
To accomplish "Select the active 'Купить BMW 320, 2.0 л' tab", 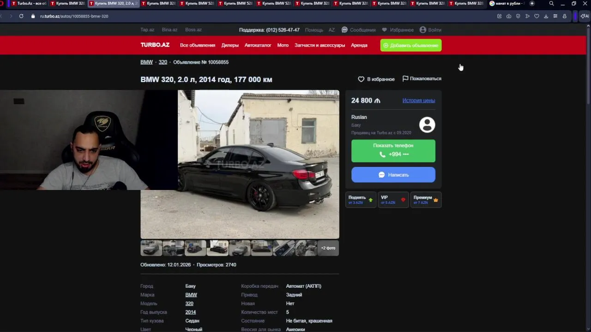I will pos(114,3).
